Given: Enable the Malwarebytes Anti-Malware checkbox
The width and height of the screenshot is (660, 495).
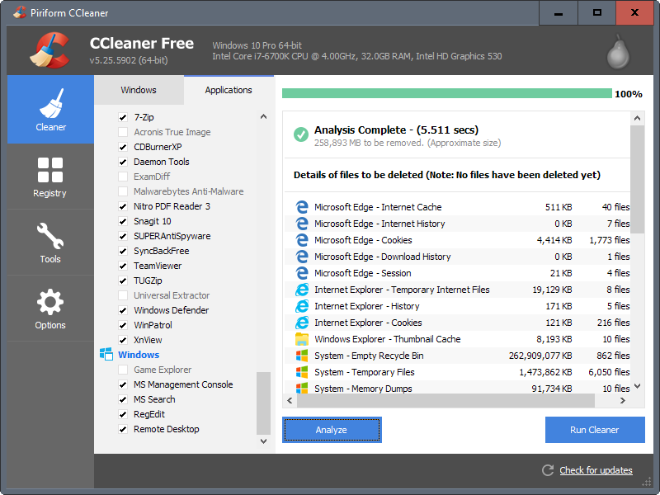Looking at the screenshot, I should coord(123,191).
